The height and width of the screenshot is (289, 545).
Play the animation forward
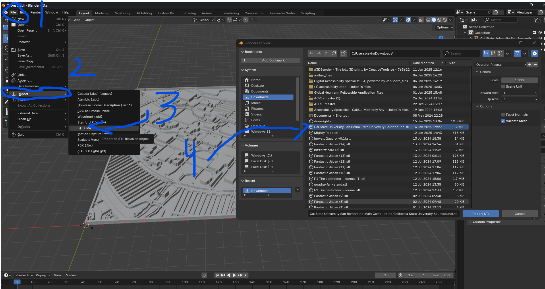[234, 275]
